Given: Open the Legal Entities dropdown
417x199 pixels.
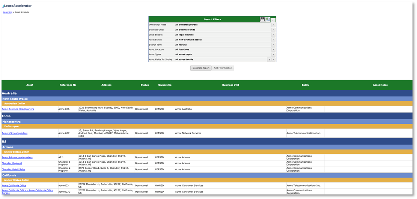Looking at the screenshot, I should pyautogui.click(x=273, y=35).
